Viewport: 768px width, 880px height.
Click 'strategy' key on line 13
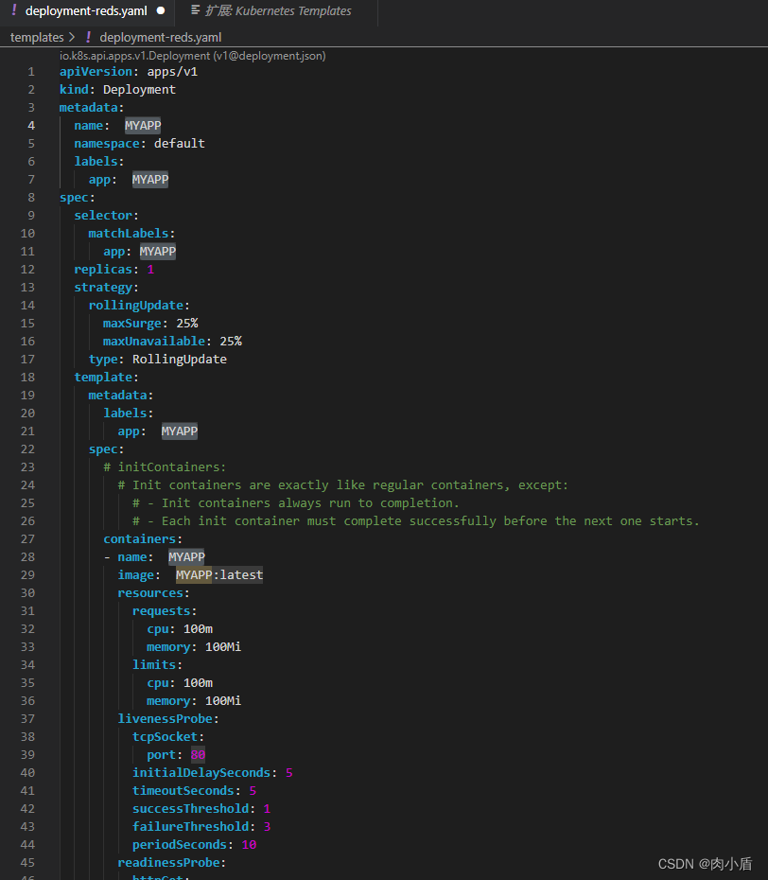pos(103,288)
